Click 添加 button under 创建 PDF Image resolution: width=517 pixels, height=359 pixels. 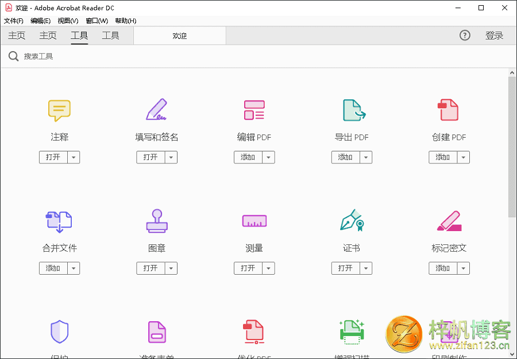click(x=443, y=157)
